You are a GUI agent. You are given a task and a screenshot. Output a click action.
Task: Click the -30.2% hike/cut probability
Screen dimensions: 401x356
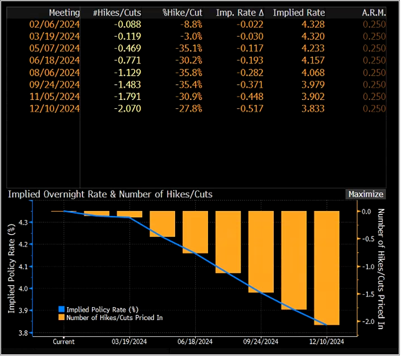[x=189, y=61]
